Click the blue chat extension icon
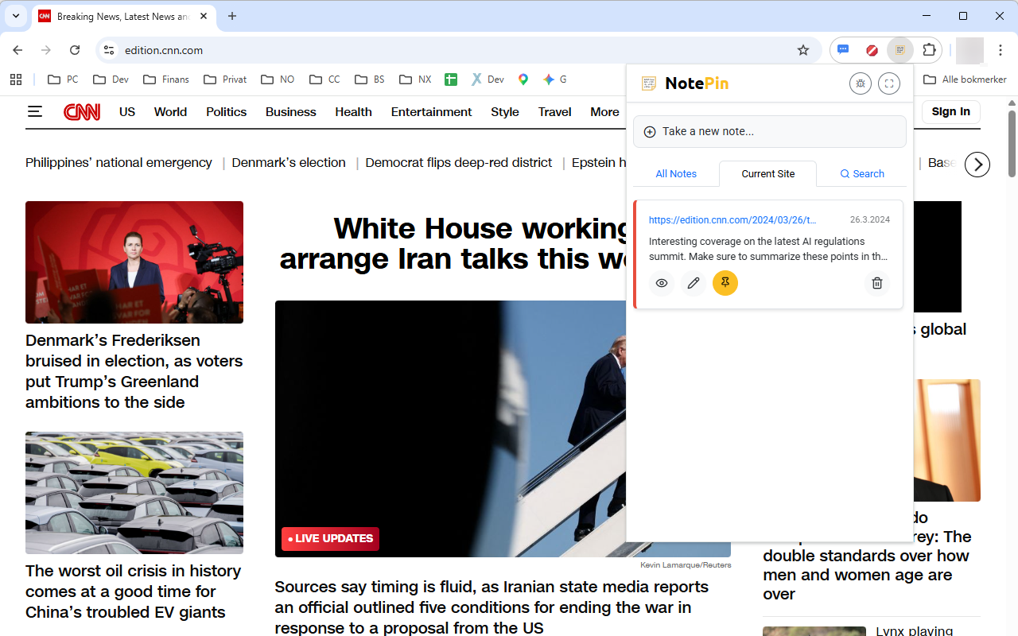 tap(843, 50)
